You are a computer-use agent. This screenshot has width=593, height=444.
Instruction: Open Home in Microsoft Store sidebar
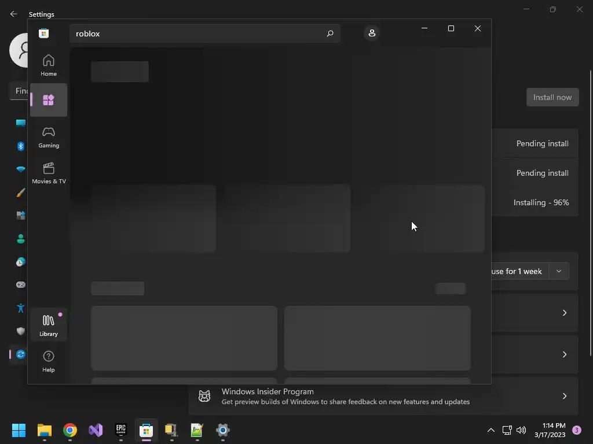click(49, 65)
